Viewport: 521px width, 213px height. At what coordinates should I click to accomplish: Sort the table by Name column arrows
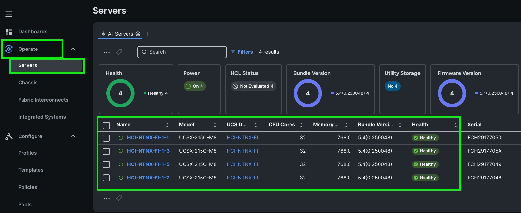tap(167, 125)
